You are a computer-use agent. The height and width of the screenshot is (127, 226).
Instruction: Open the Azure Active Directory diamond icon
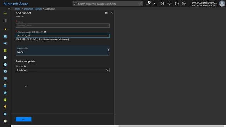click(x=5, y=114)
